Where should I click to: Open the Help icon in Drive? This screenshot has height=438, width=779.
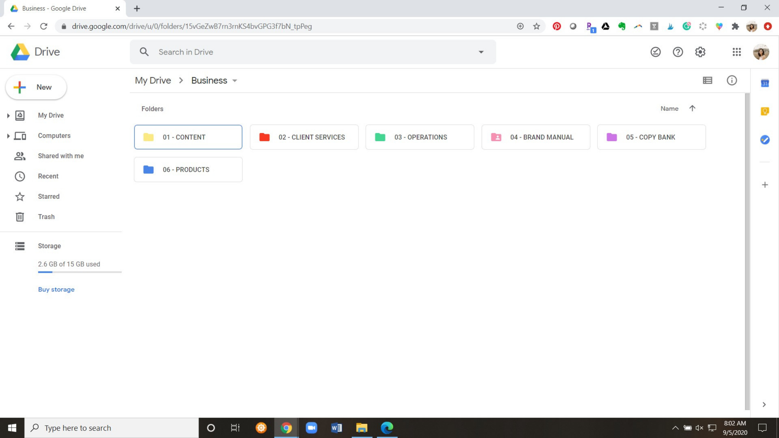tap(677, 52)
